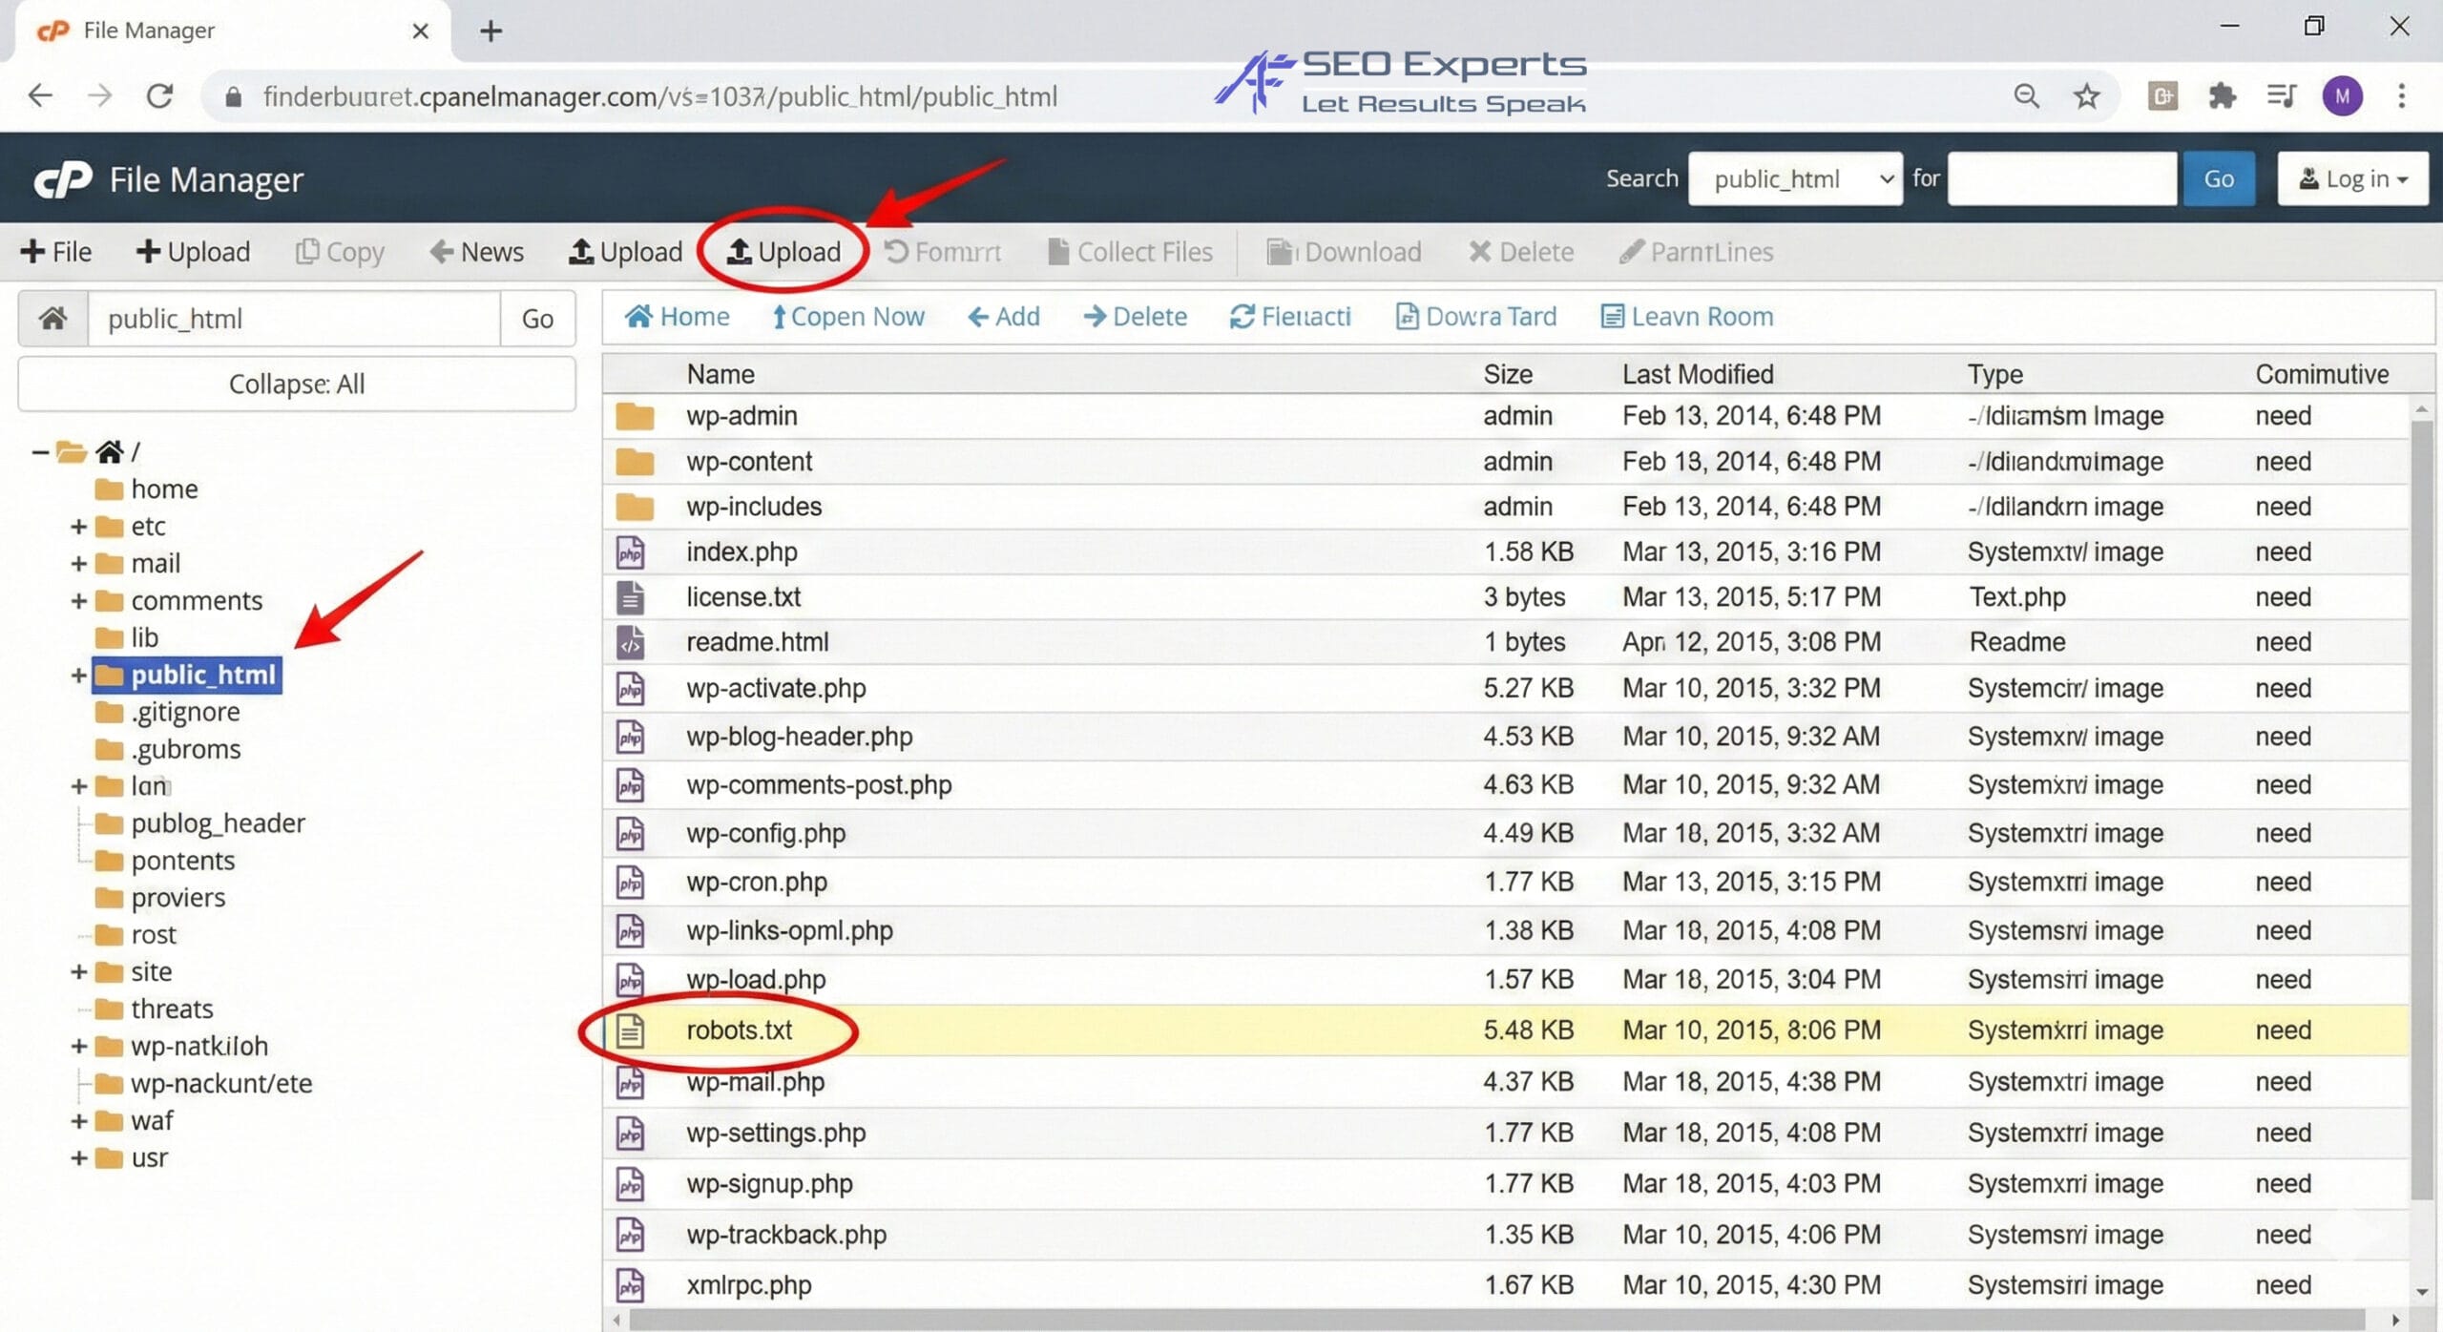Toggle the bookmark star in the address bar
2443x1332 pixels.
[2086, 95]
